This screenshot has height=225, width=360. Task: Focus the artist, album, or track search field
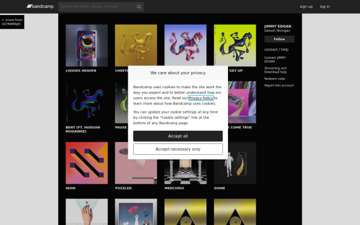click(x=101, y=7)
